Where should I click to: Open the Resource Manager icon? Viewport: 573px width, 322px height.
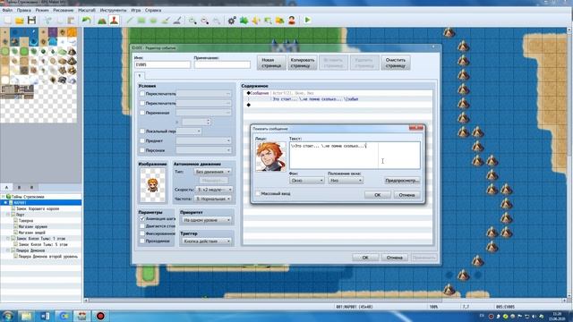pyautogui.click(x=280, y=21)
